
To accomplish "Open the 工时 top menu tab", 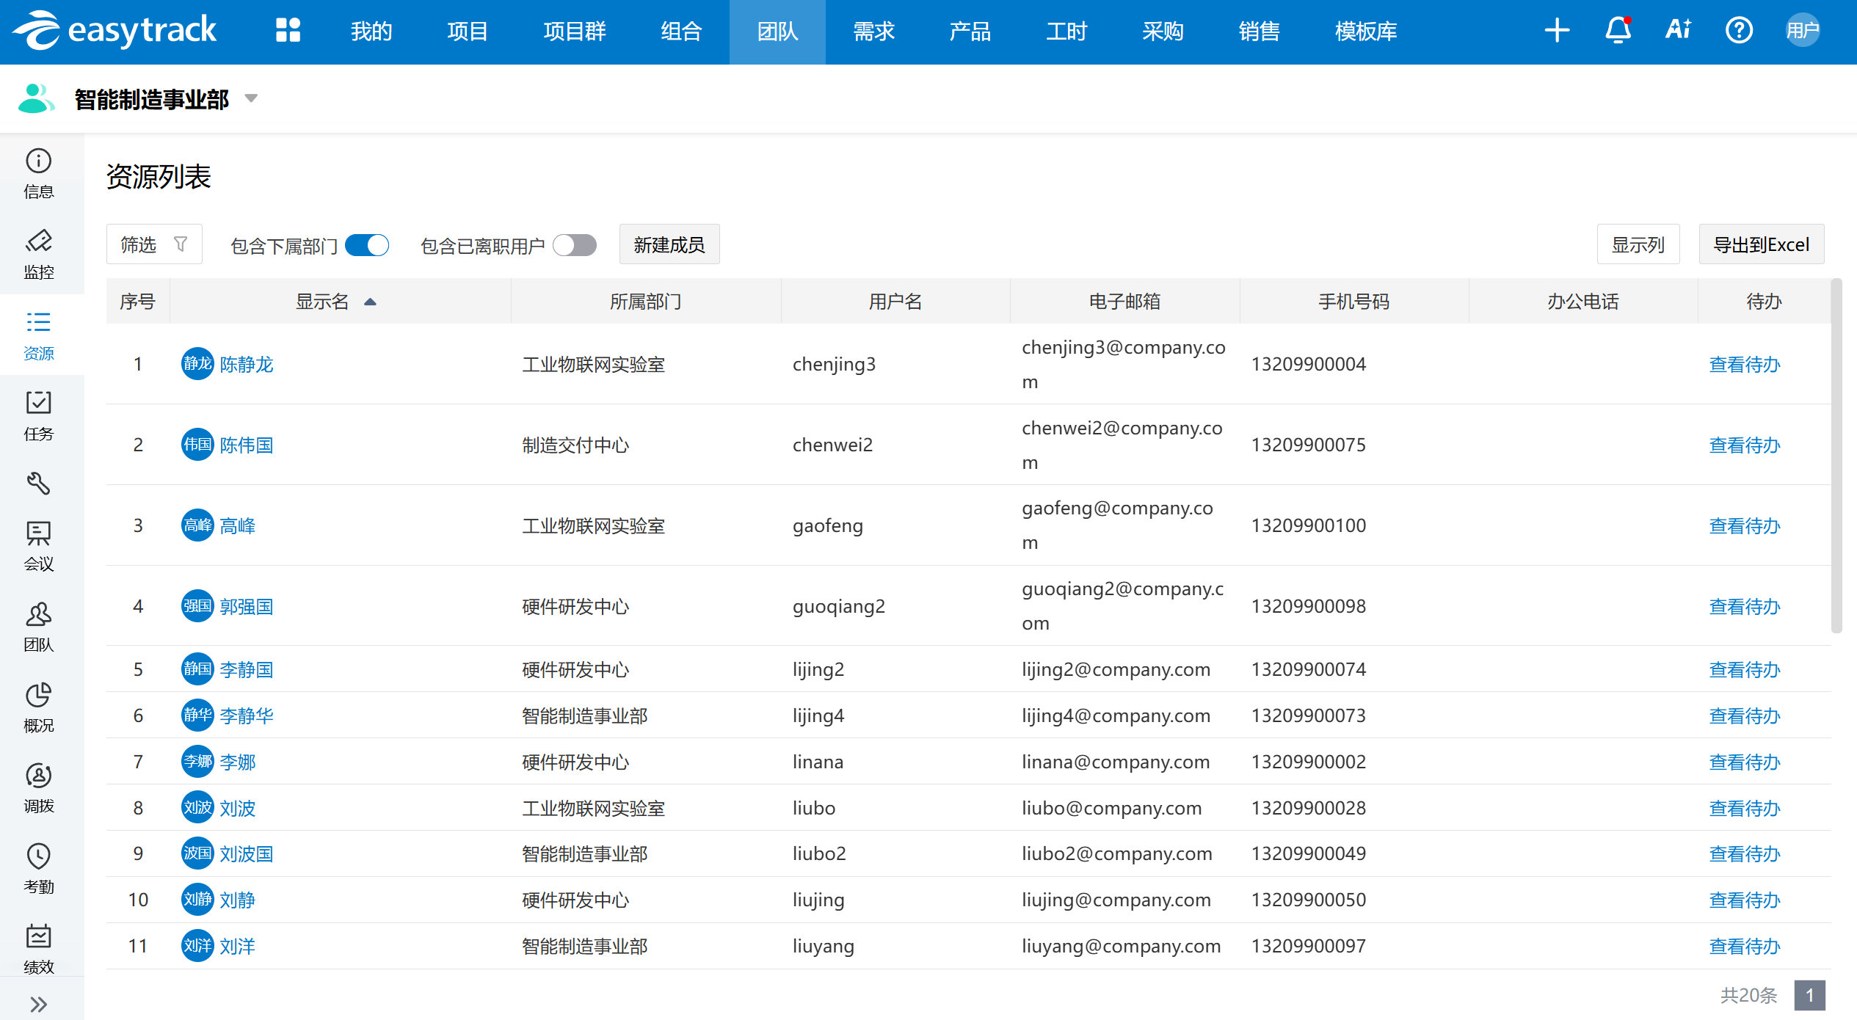I will 1066,32.
